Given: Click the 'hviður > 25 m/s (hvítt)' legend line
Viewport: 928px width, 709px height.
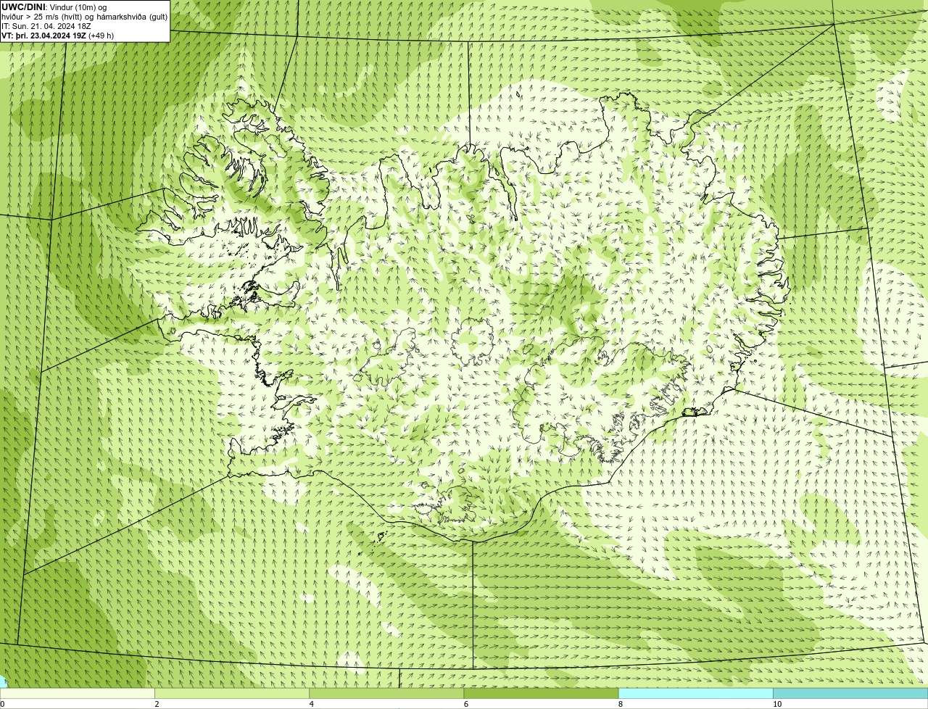Looking at the screenshot, I should 84,16.
